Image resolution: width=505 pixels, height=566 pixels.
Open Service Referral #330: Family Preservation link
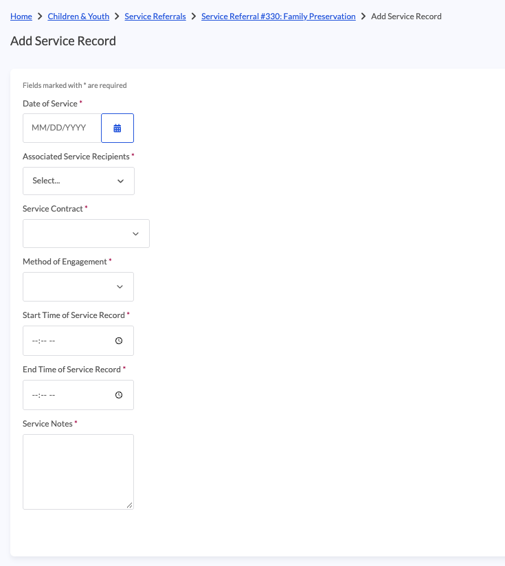pos(278,16)
